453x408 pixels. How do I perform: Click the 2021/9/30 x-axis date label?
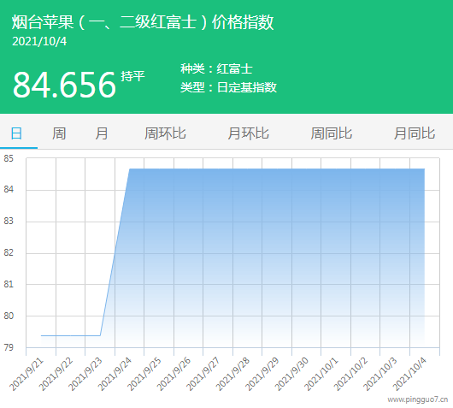[x=291, y=374]
